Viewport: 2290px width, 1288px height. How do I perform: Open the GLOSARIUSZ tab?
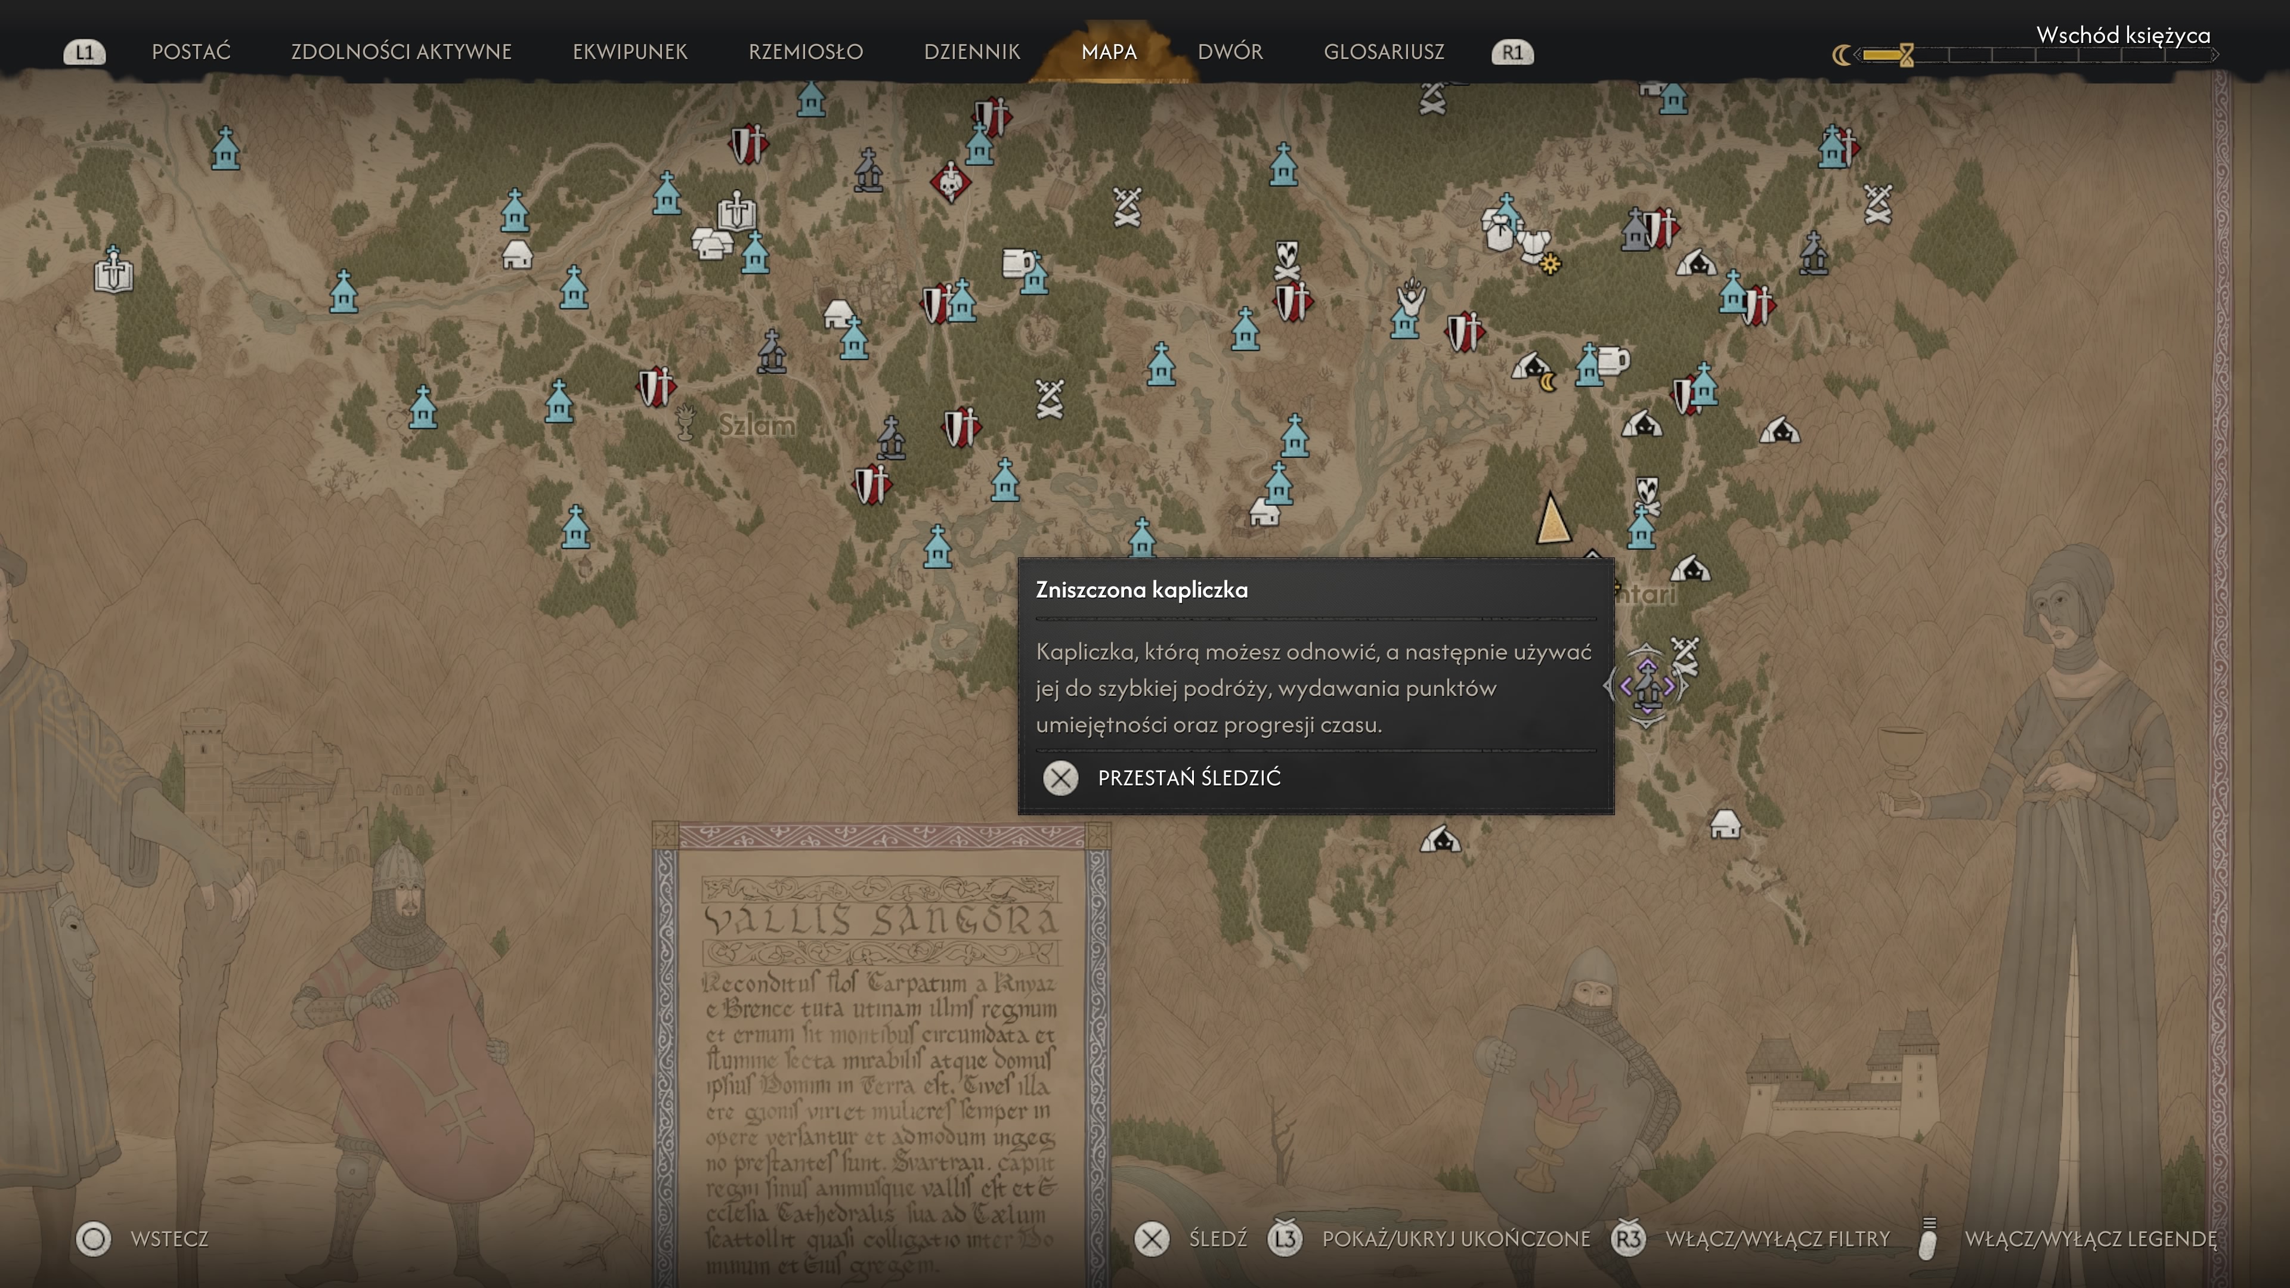tap(1384, 51)
